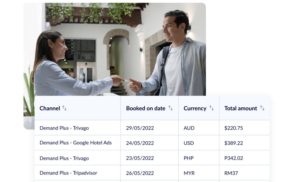This screenshot has height=182, width=291.
Task: Click the Channel column header label
Action: click(x=50, y=108)
